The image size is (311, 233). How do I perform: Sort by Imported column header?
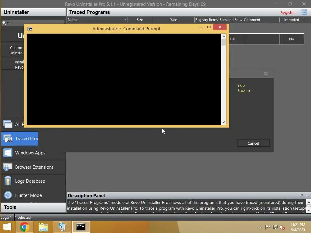[292, 20]
